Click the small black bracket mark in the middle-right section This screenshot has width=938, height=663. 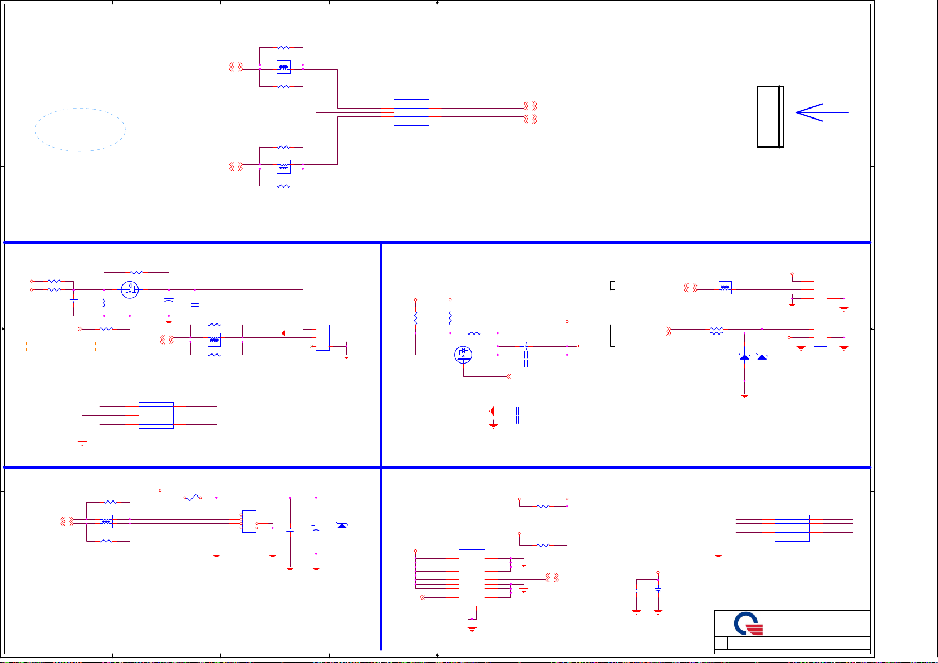[x=612, y=286]
